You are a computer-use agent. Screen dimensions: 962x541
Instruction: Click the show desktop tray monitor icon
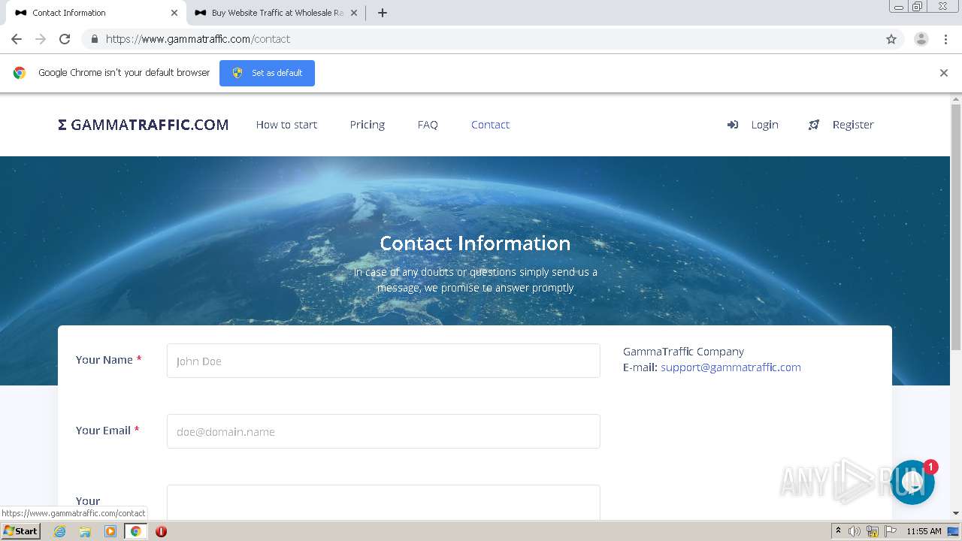click(x=953, y=531)
